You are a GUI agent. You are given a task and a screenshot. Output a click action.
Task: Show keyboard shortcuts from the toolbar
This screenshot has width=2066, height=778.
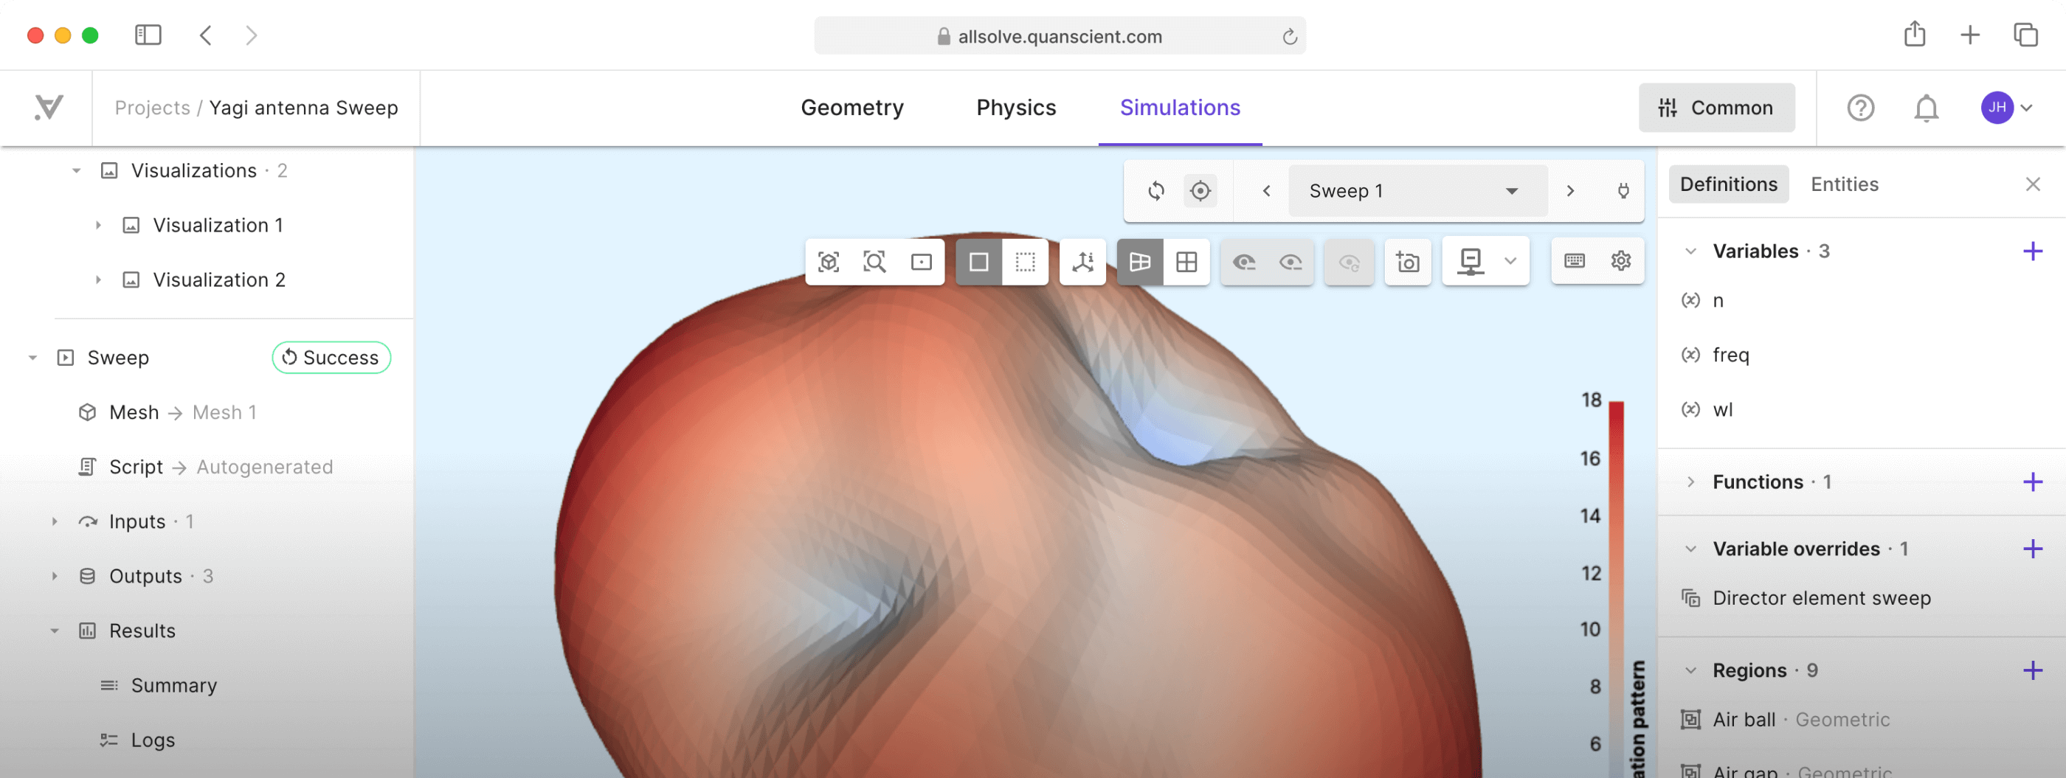1575,261
